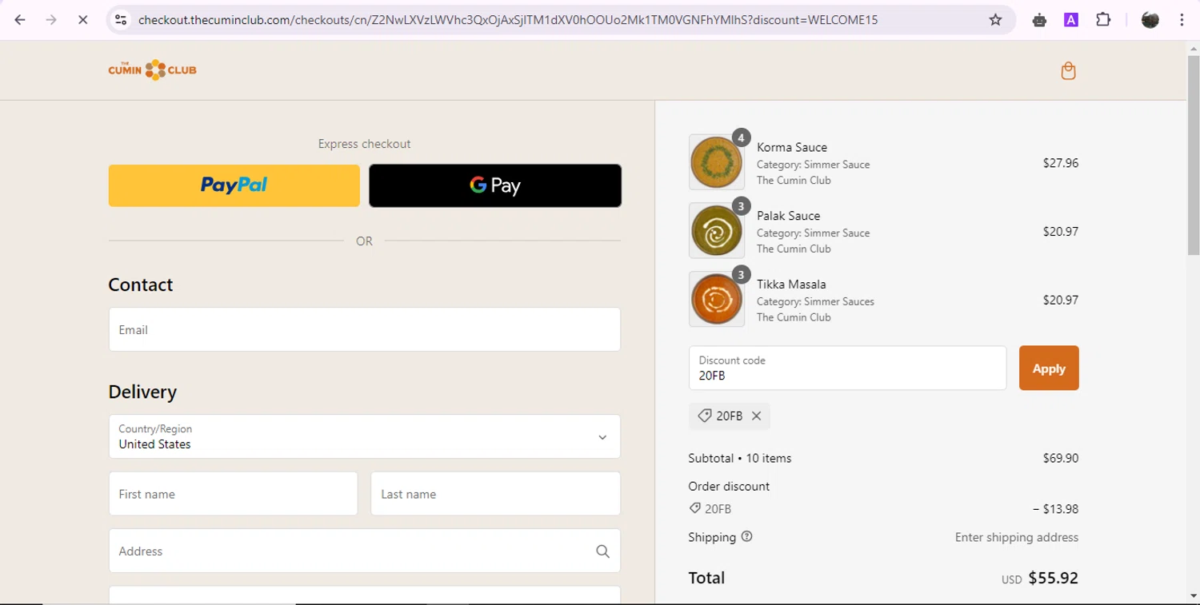Stop loading the page
The width and height of the screenshot is (1200, 605).
coord(82,20)
